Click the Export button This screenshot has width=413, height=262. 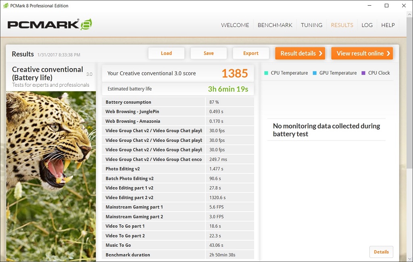tap(250, 53)
